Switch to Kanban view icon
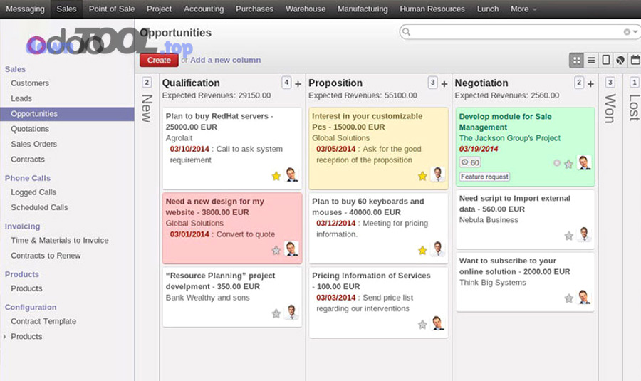Screen dimensions: 641x381 pos(576,60)
